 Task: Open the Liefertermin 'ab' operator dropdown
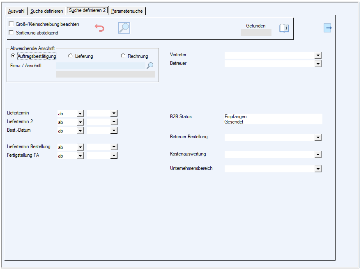[x=80, y=114]
